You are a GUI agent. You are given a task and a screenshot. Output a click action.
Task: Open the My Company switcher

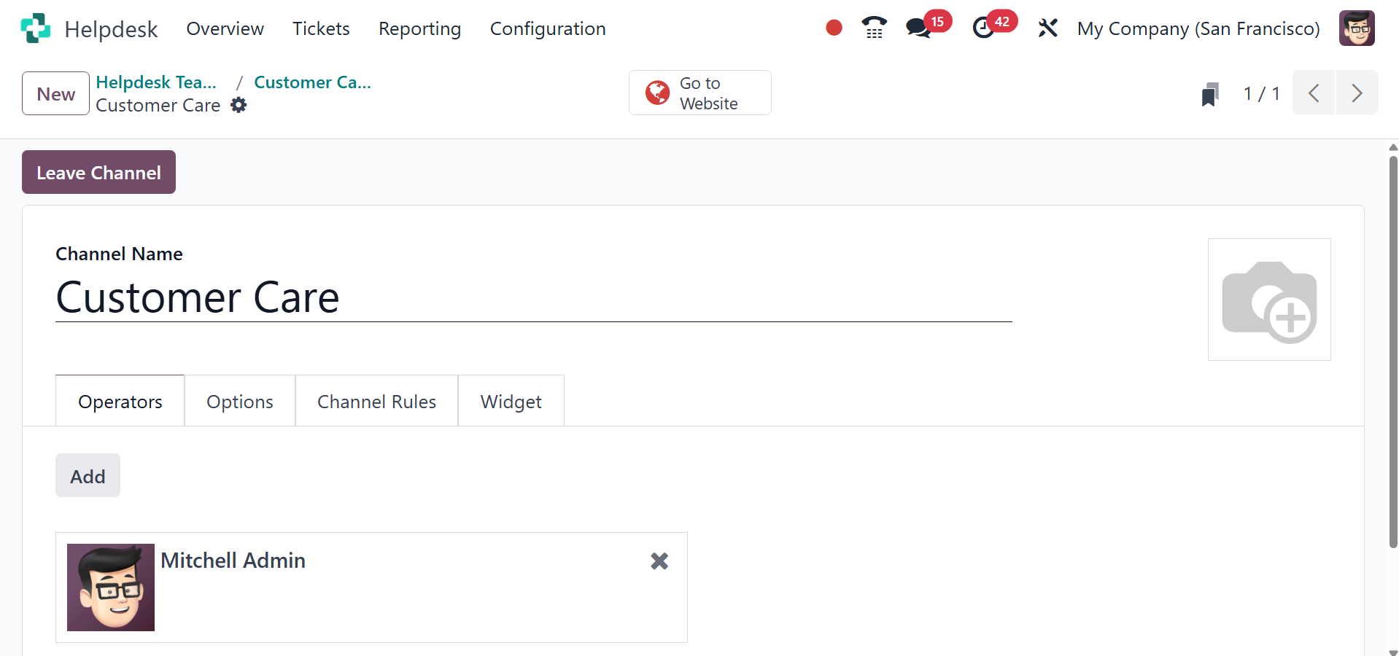click(x=1198, y=28)
